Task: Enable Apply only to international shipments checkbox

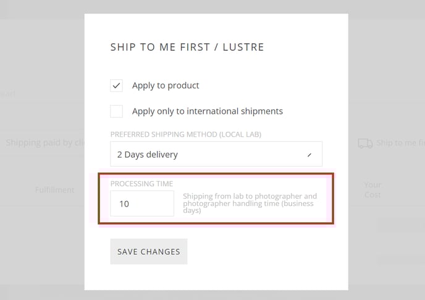Action: (x=116, y=111)
